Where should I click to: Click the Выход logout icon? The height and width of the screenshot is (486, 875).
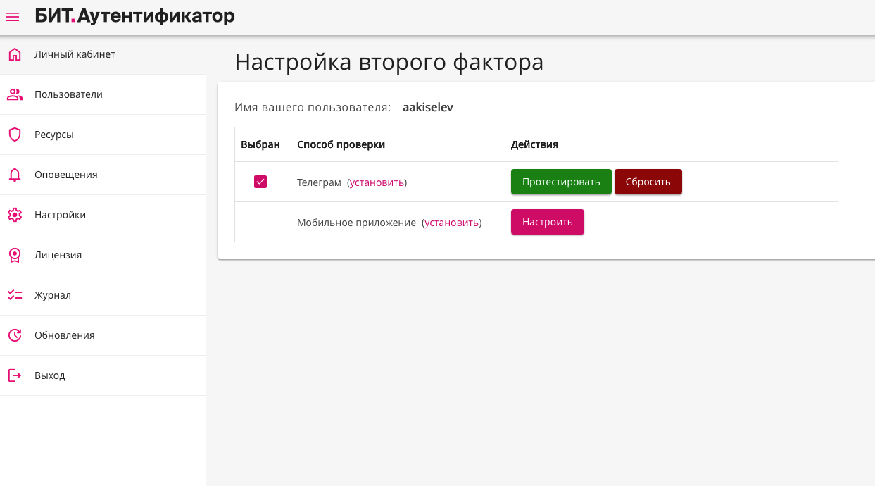click(15, 375)
